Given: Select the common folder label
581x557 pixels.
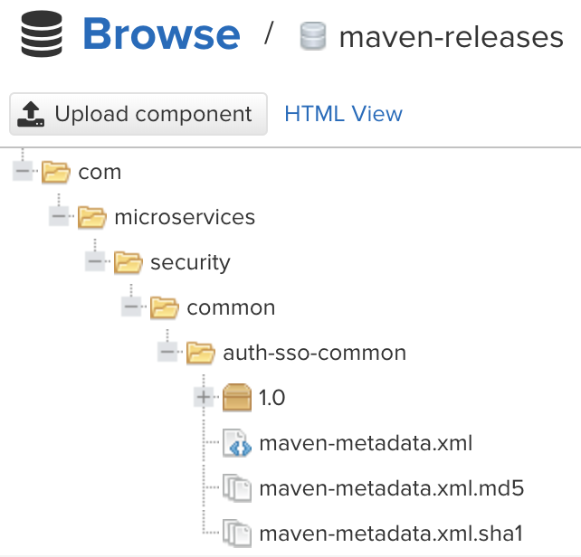Looking at the screenshot, I should [231, 307].
